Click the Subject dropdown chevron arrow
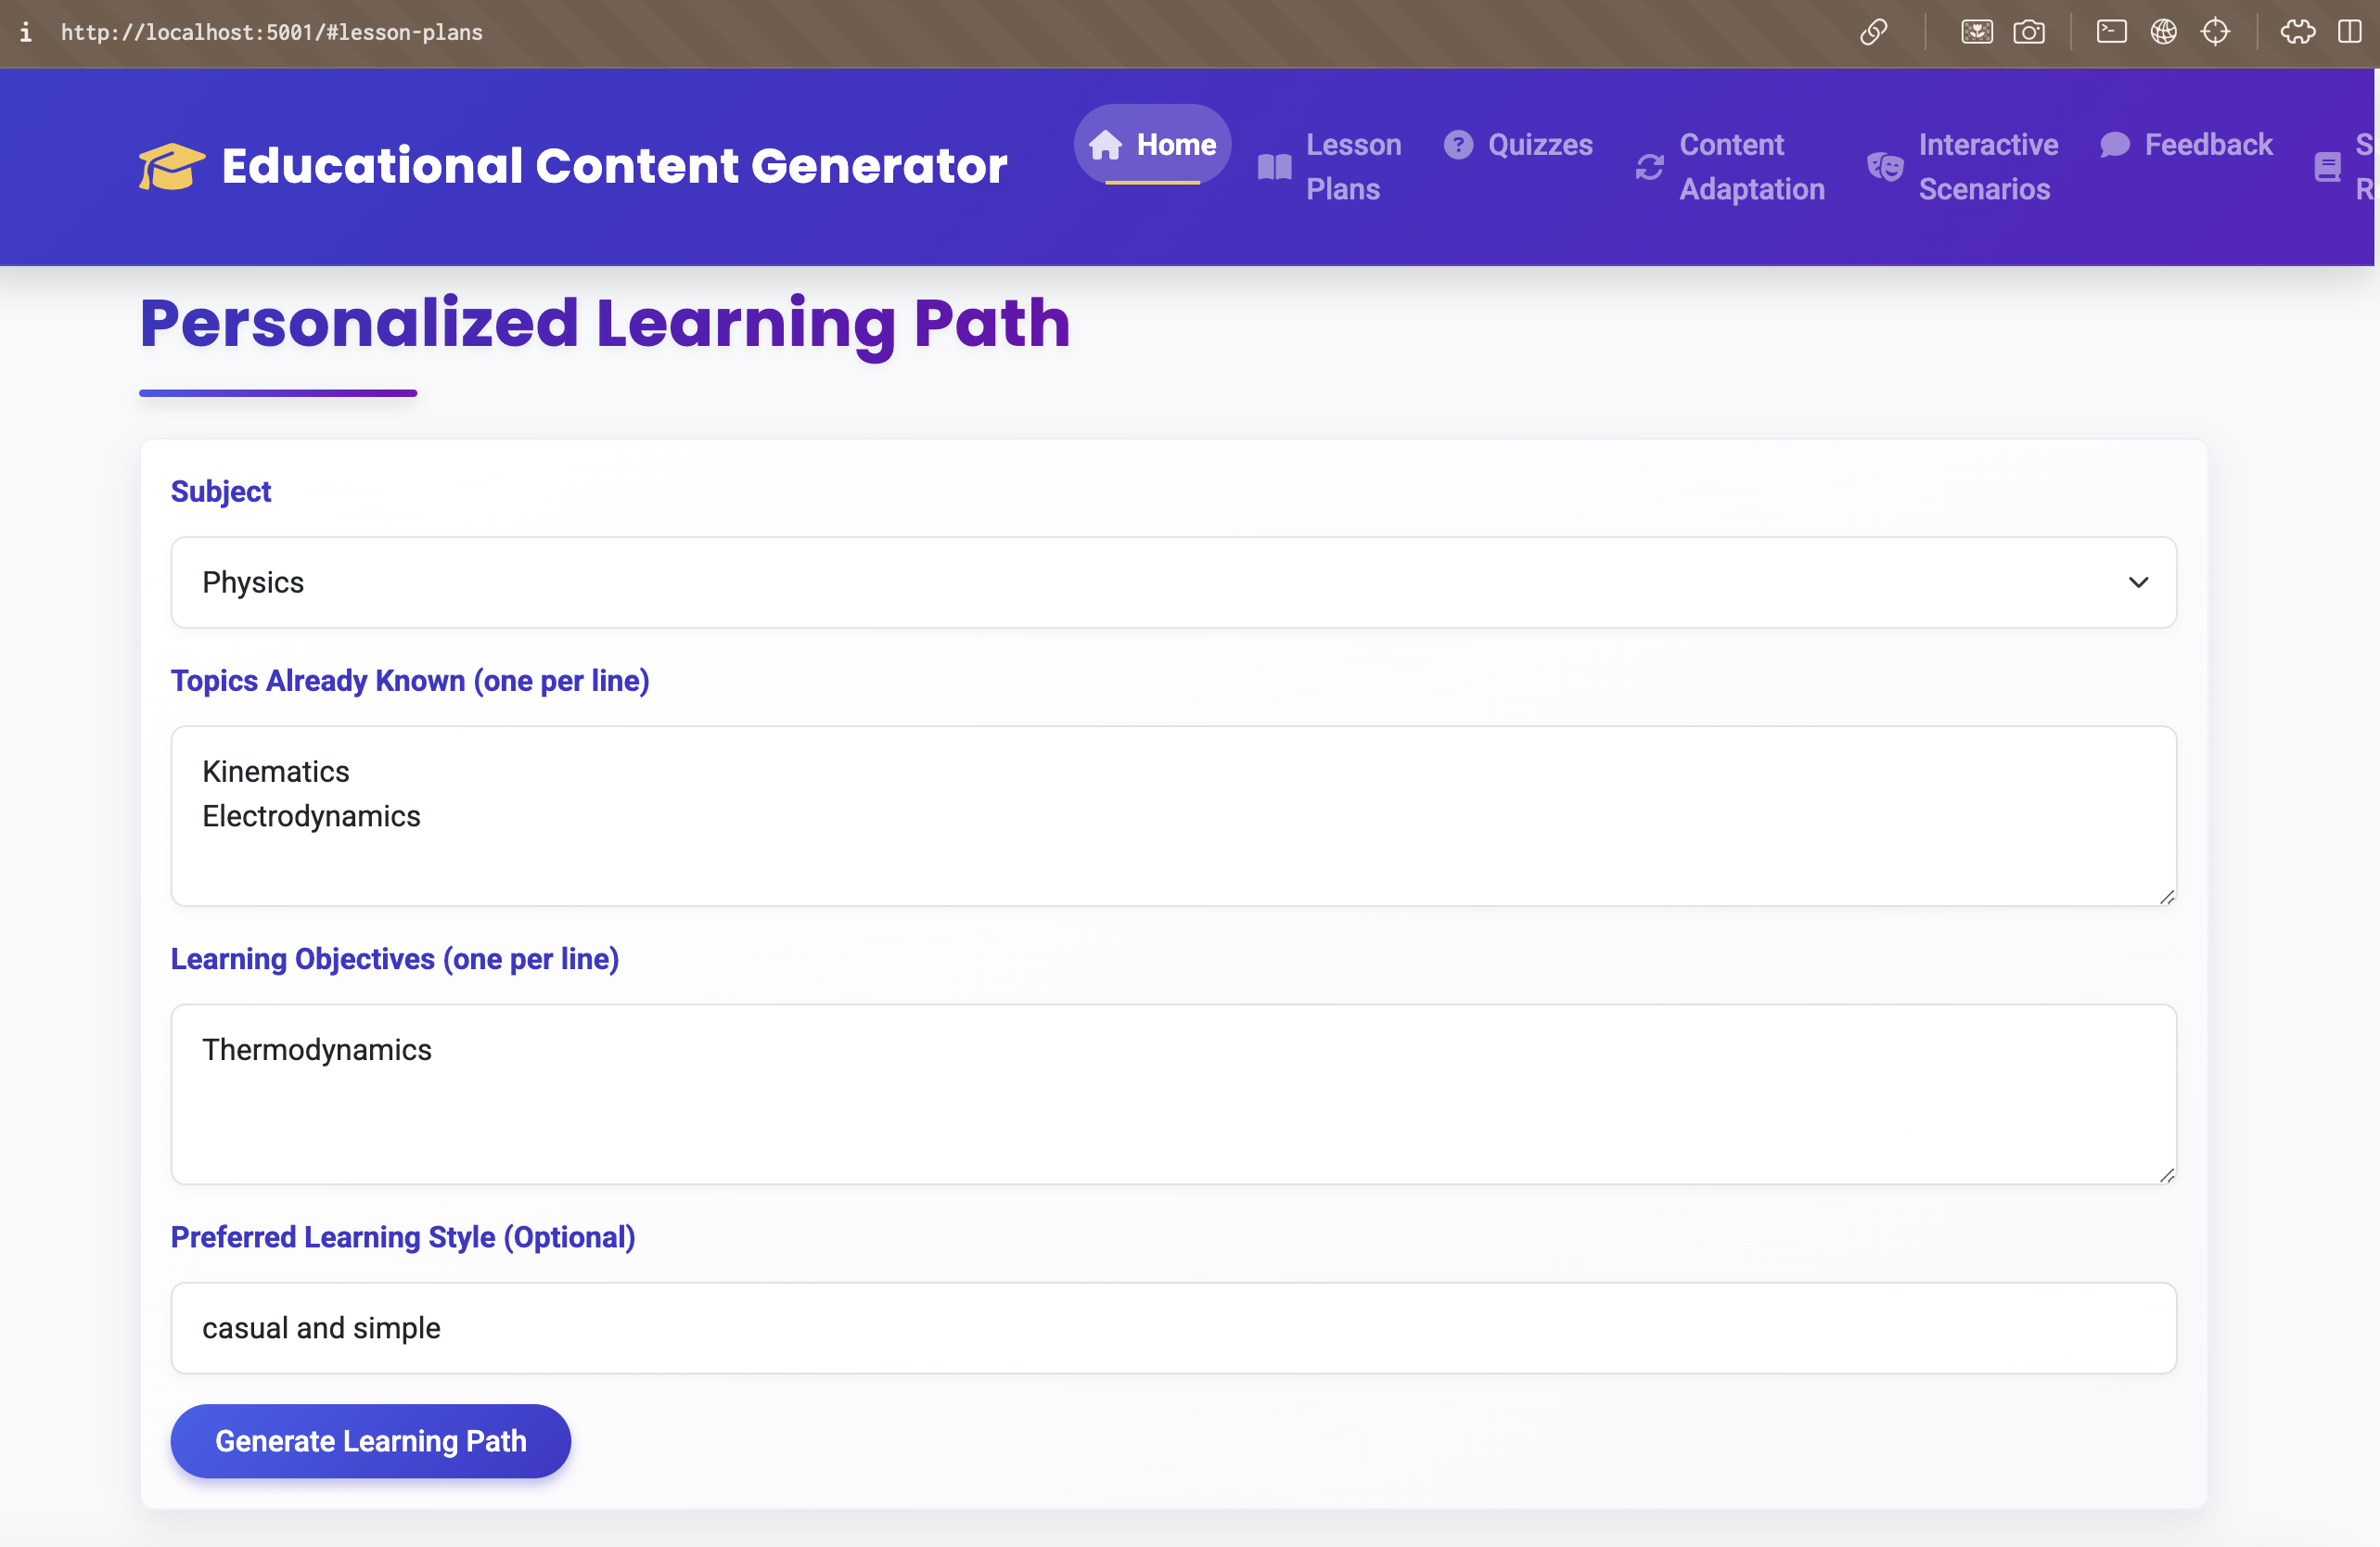 [2138, 582]
